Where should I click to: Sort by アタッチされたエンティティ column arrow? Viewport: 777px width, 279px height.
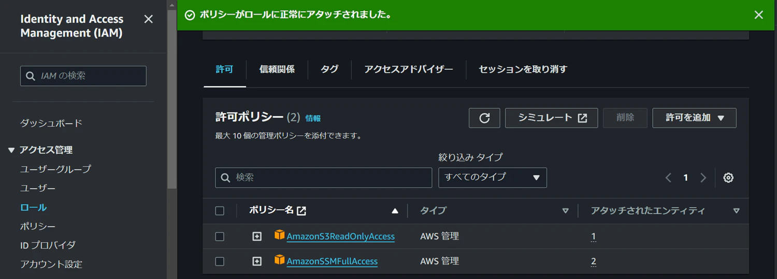click(736, 211)
